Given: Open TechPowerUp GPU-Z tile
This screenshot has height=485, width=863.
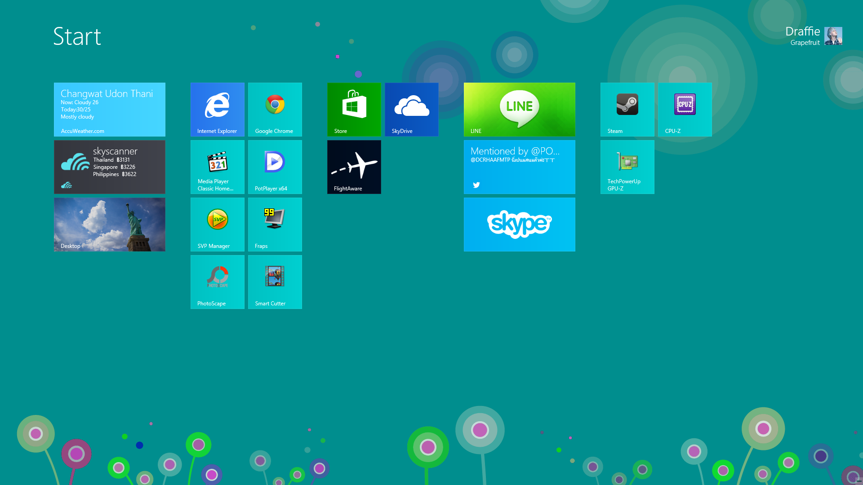Looking at the screenshot, I should click(627, 167).
